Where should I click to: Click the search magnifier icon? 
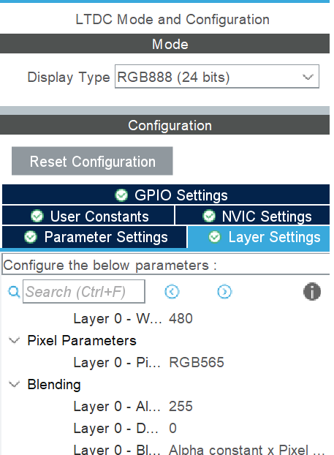pyautogui.click(x=14, y=292)
